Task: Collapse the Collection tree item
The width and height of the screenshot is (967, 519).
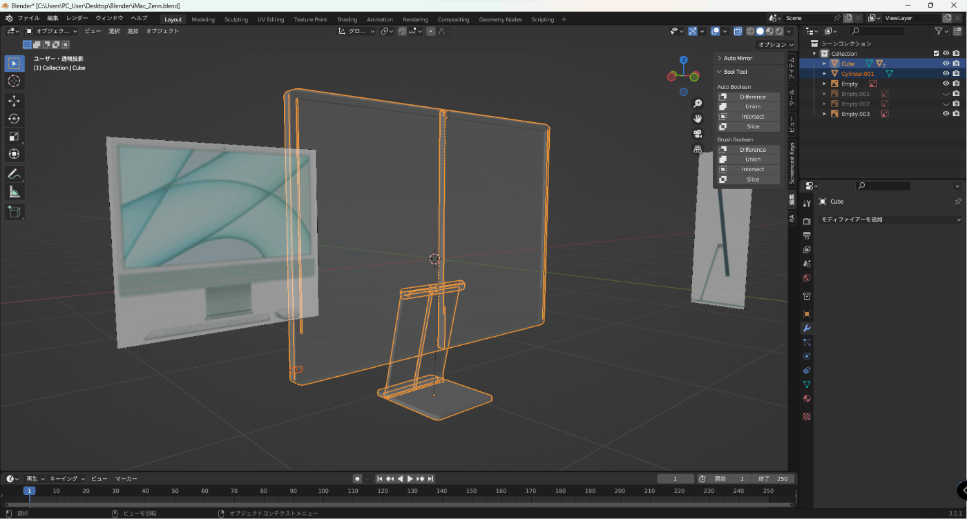Action: [815, 53]
